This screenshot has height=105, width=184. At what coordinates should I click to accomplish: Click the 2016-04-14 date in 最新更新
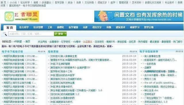click(x=129, y=56)
